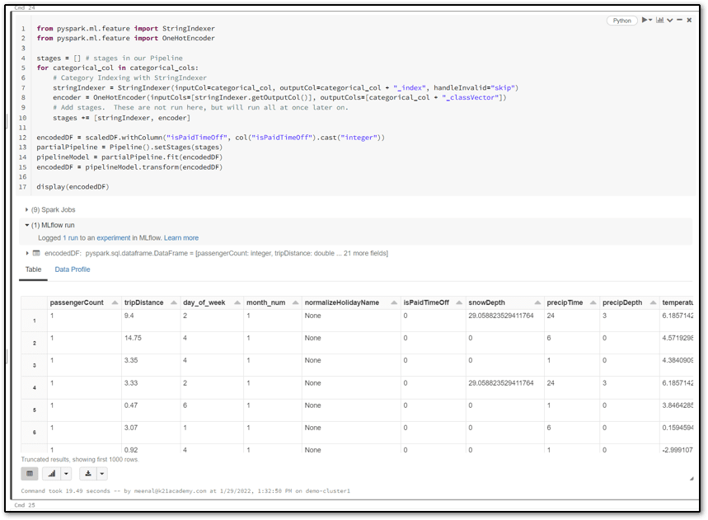Switch to the Data Profile tab

pyautogui.click(x=73, y=269)
